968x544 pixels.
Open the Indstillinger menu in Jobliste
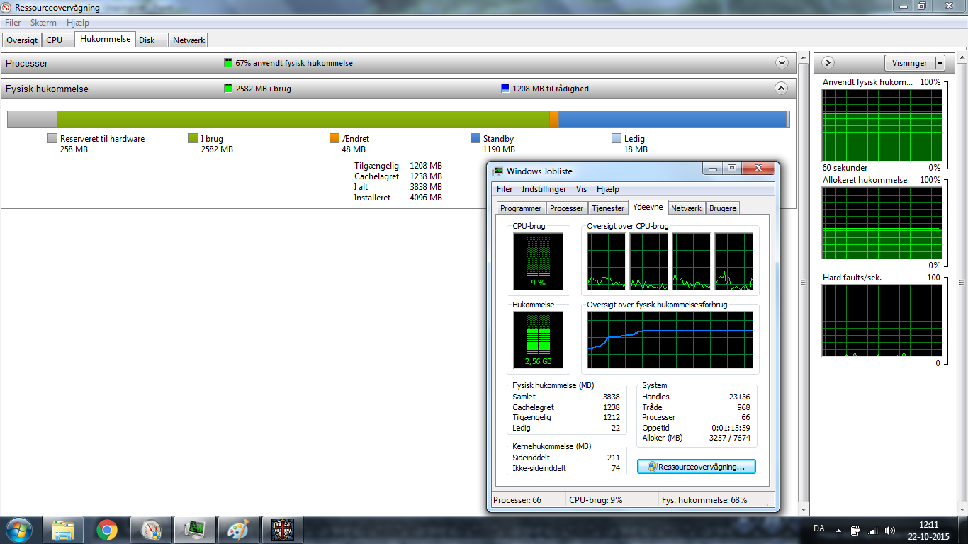tap(544, 189)
